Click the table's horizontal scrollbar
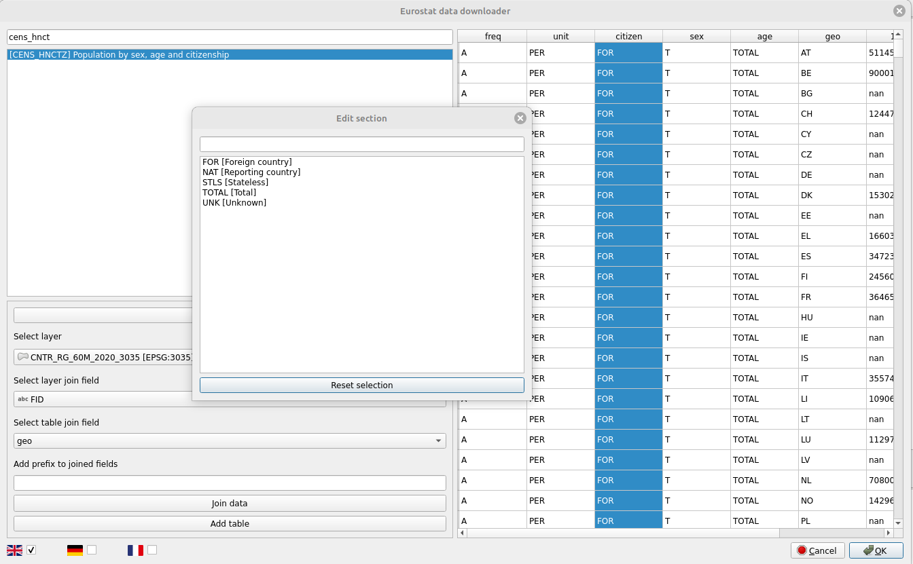The image size is (913, 564). pos(676,533)
